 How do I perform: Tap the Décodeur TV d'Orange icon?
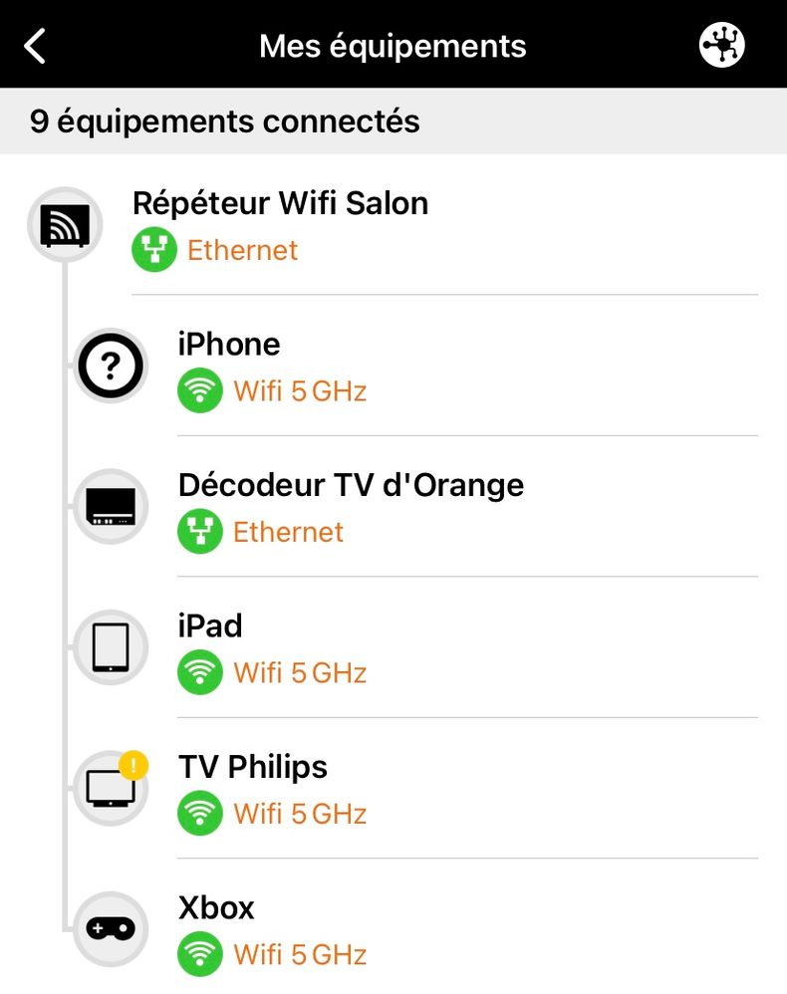[111, 508]
